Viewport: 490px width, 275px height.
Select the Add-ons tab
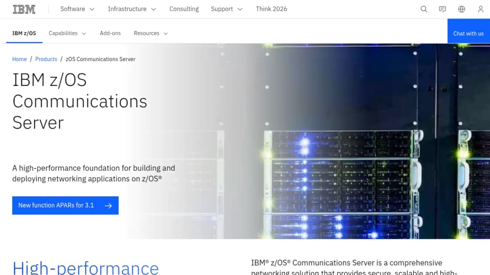pos(110,33)
